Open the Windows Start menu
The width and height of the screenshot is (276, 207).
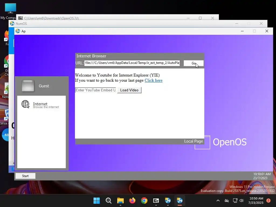point(96,201)
